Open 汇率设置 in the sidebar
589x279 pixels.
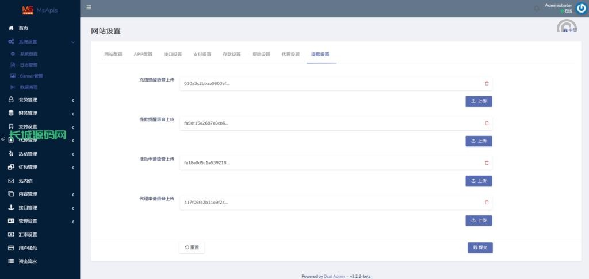[x=28, y=235]
